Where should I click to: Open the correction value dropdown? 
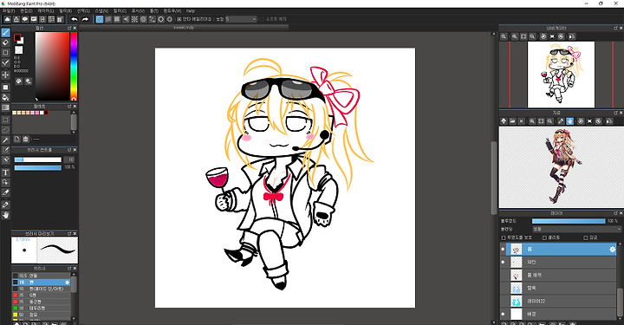pos(241,19)
